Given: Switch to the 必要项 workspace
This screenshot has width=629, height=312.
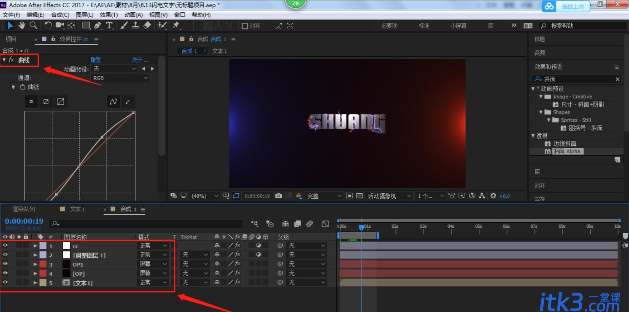Looking at the screenshot, I should pyautogui.click(x=390, y=26).
